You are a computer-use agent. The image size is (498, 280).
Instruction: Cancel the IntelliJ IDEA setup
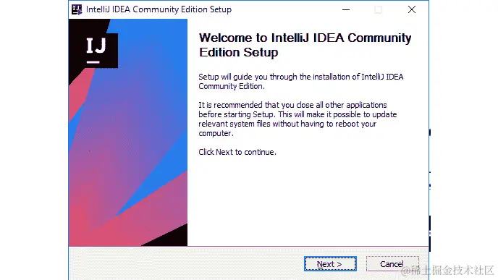[392, 264]
